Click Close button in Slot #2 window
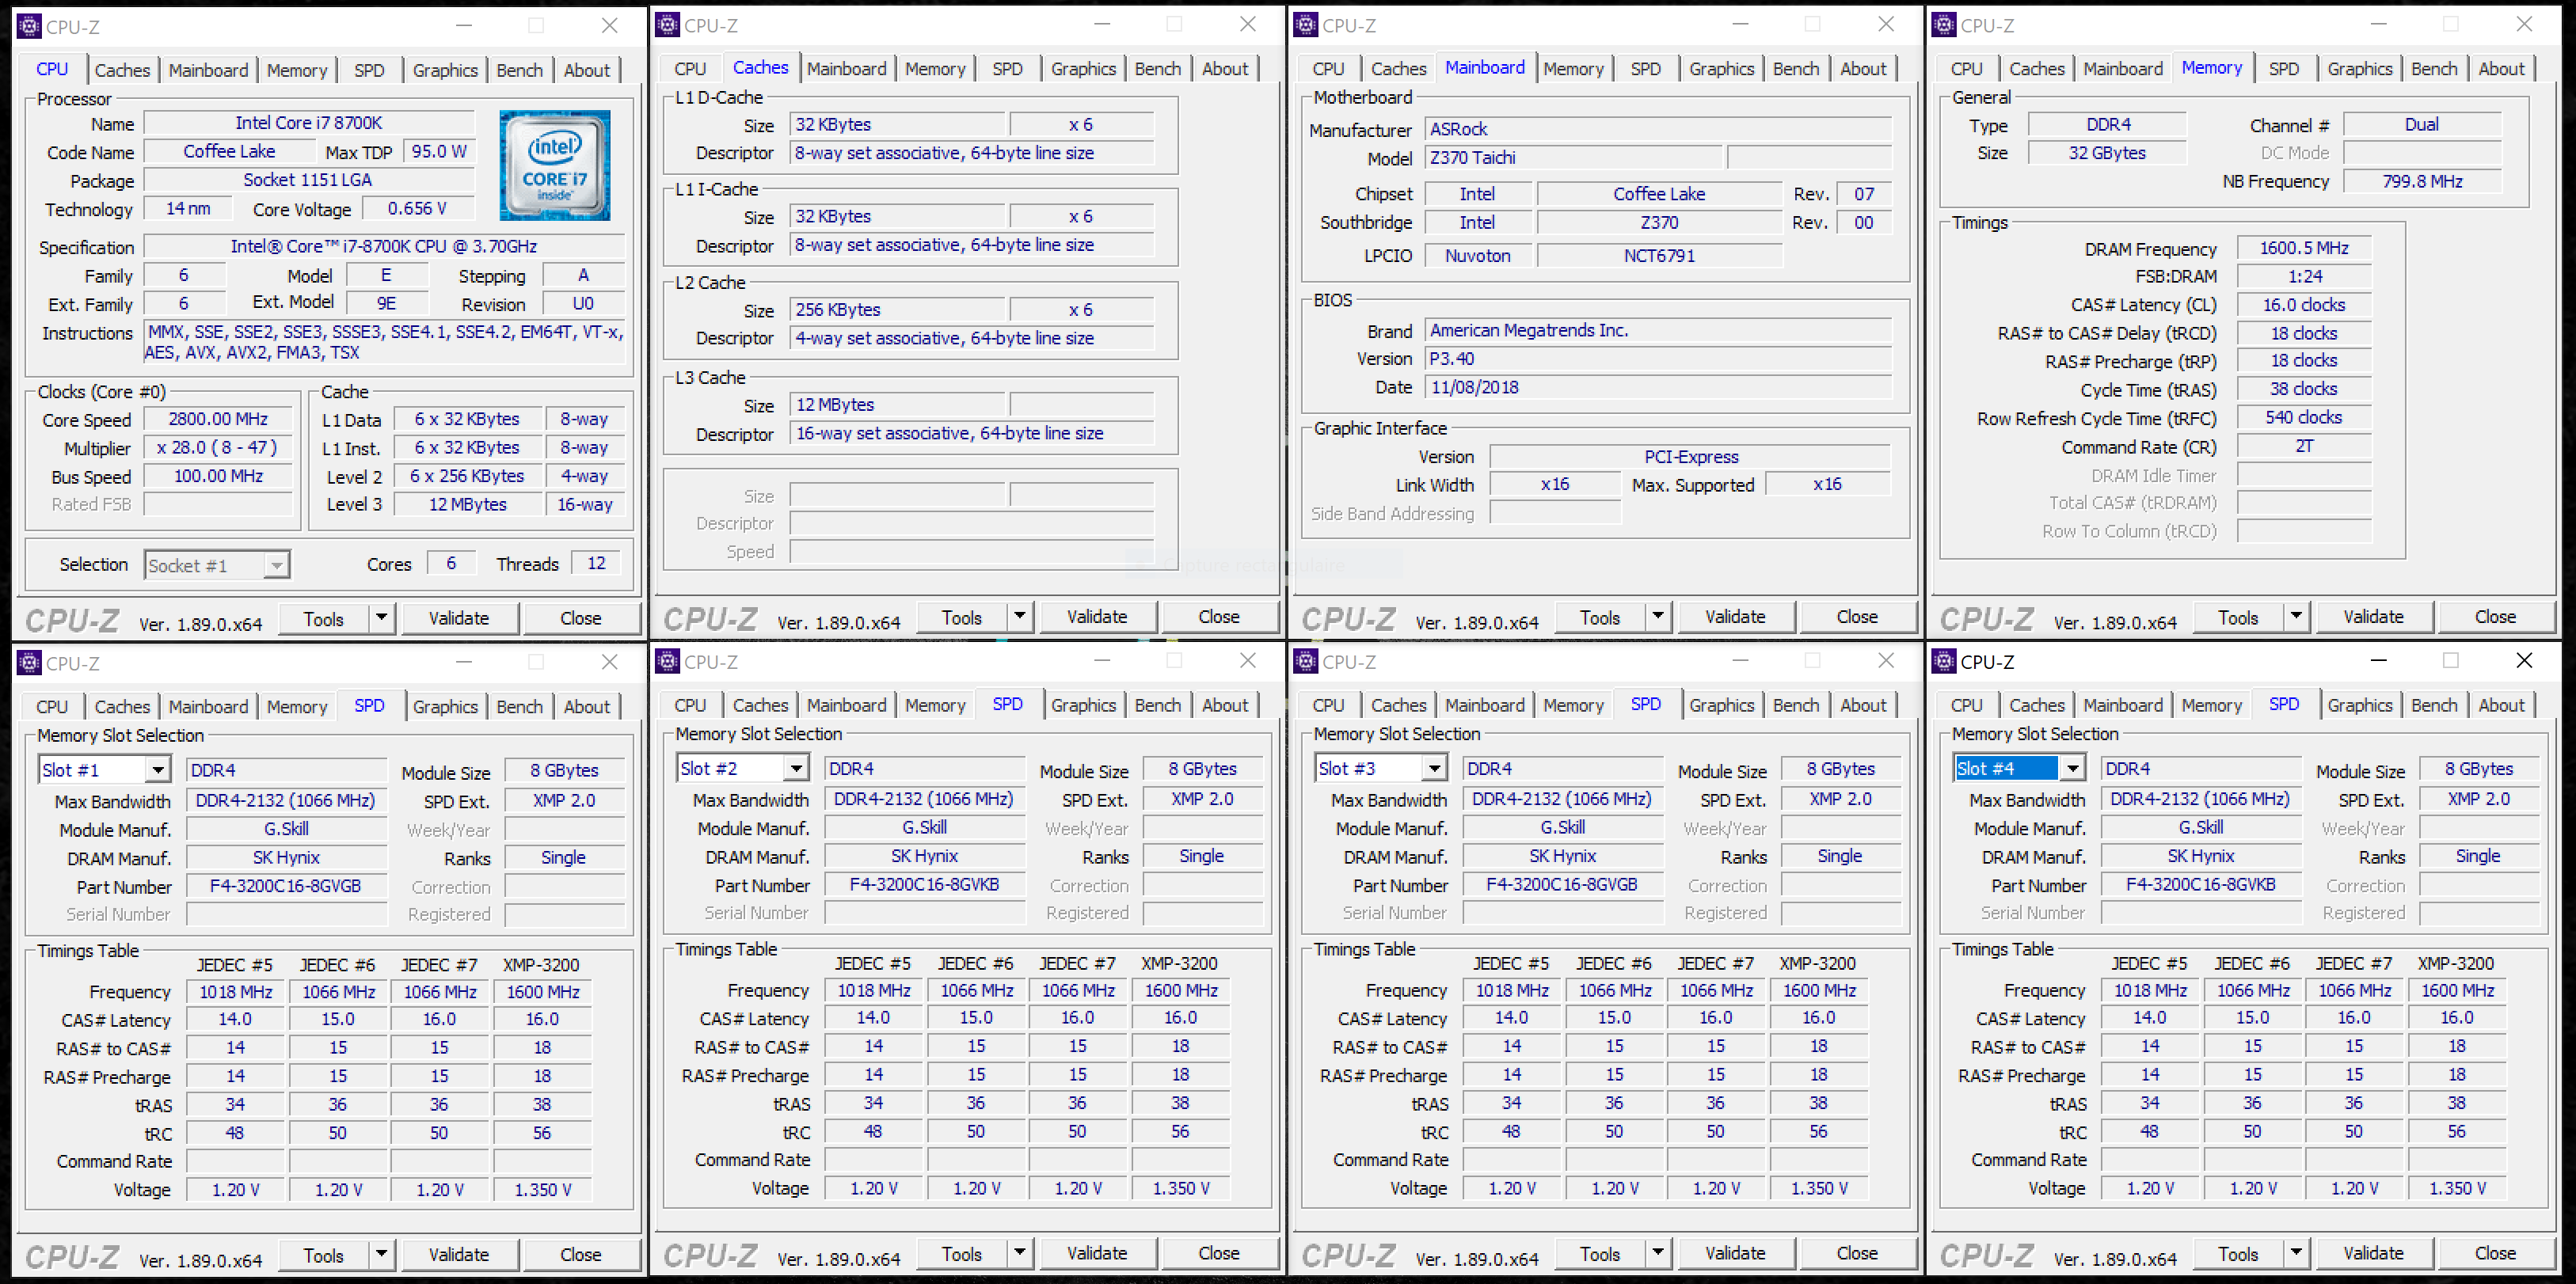The height and width of the screenshot is (1284, 2576). (1217, 1253)
